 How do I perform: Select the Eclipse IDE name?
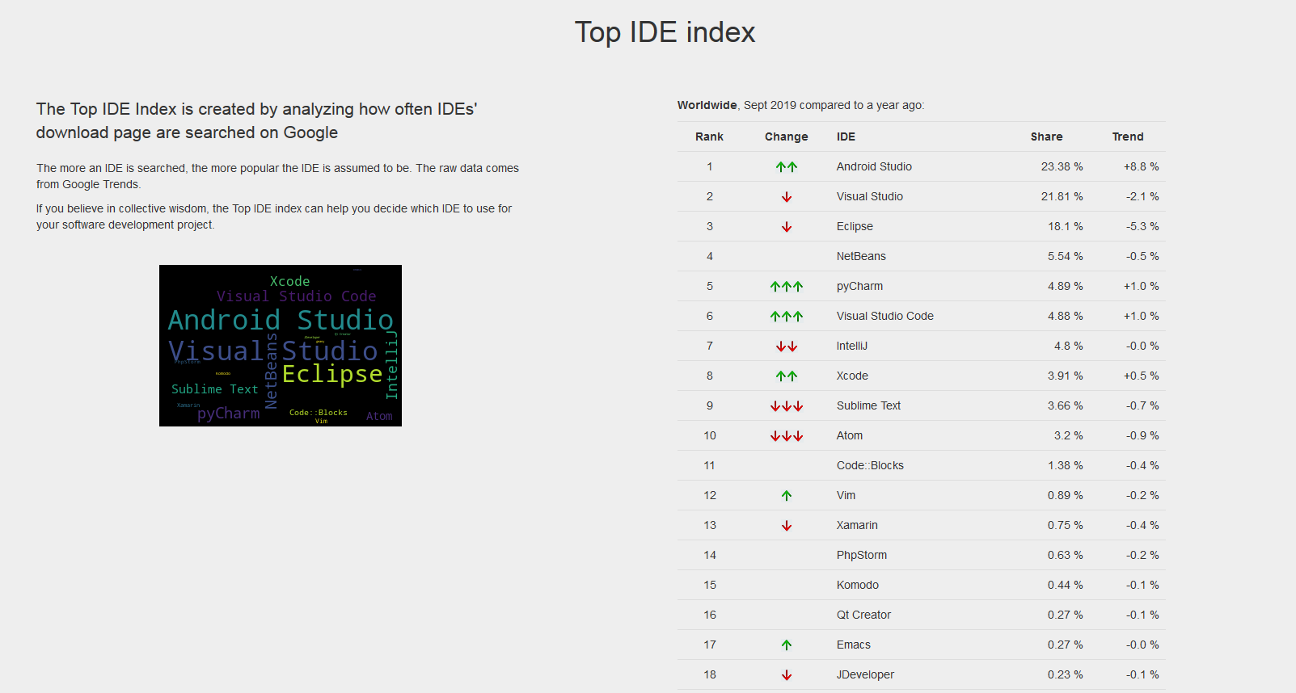pyautogui.click(x=855, y=226)
